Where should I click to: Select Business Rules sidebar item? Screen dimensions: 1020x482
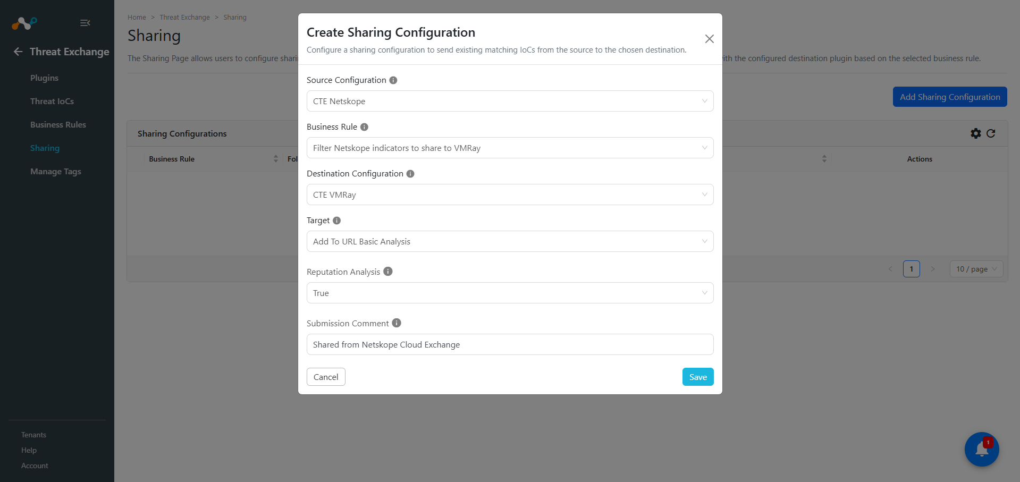click(x=58, y=124)
